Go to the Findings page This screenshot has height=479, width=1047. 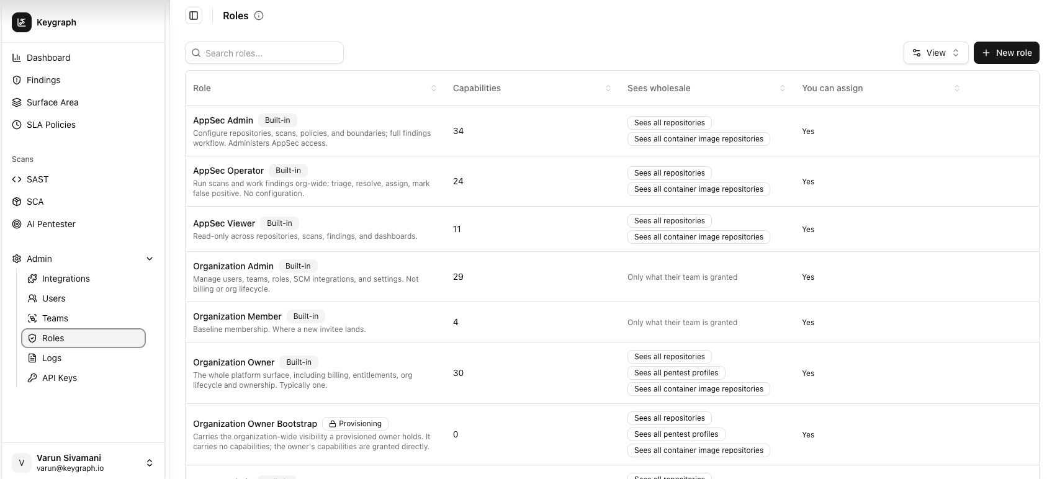[x=83, y=80]
